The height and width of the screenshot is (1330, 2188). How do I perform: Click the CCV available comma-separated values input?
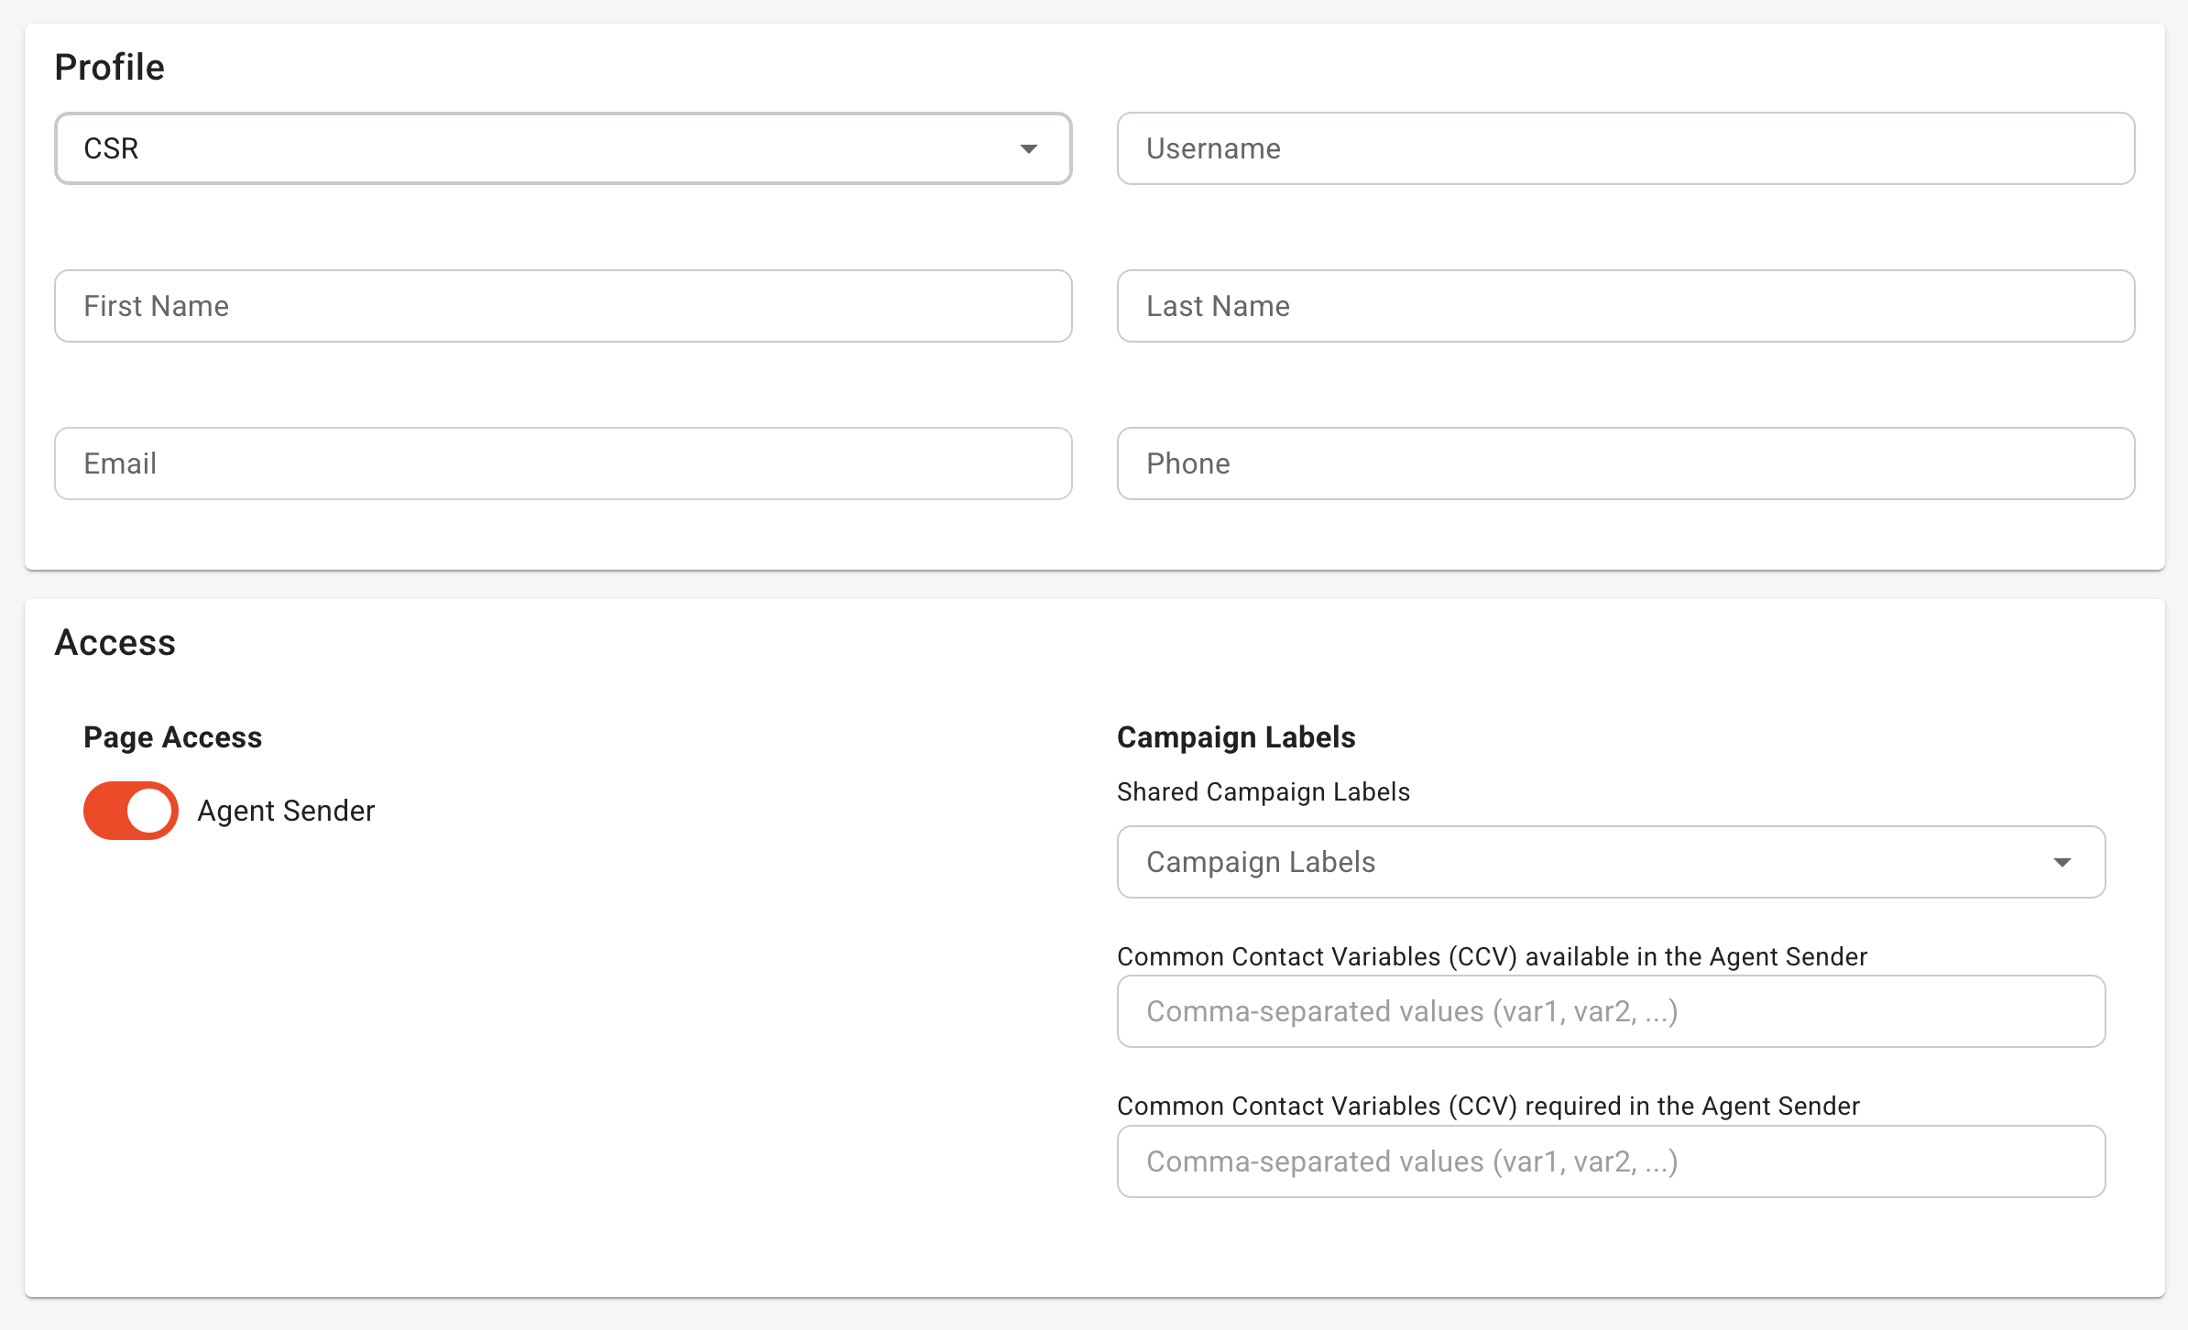[1611, 1011]
